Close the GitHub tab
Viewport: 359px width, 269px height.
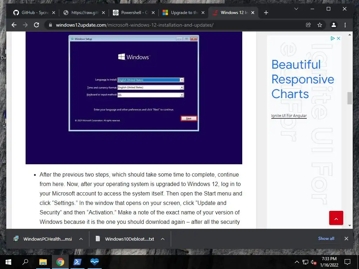(x=54, y=13)
